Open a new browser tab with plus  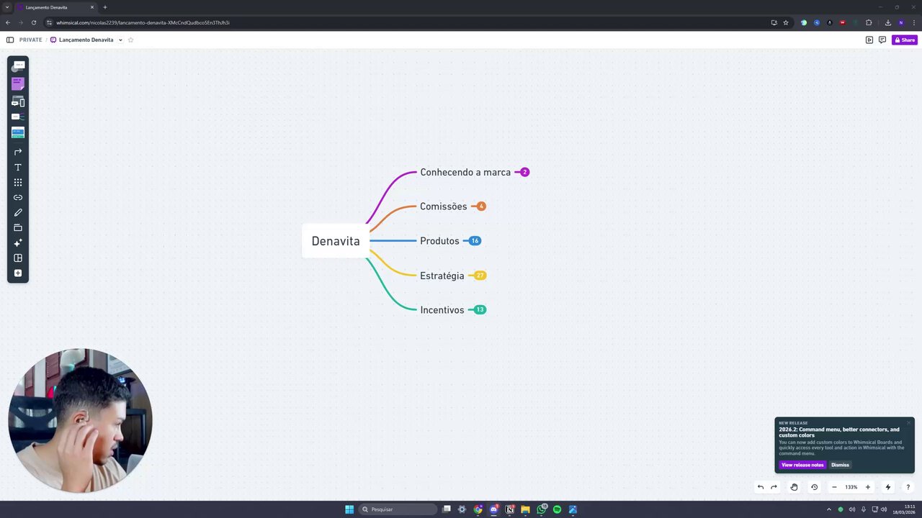[105, 7]
